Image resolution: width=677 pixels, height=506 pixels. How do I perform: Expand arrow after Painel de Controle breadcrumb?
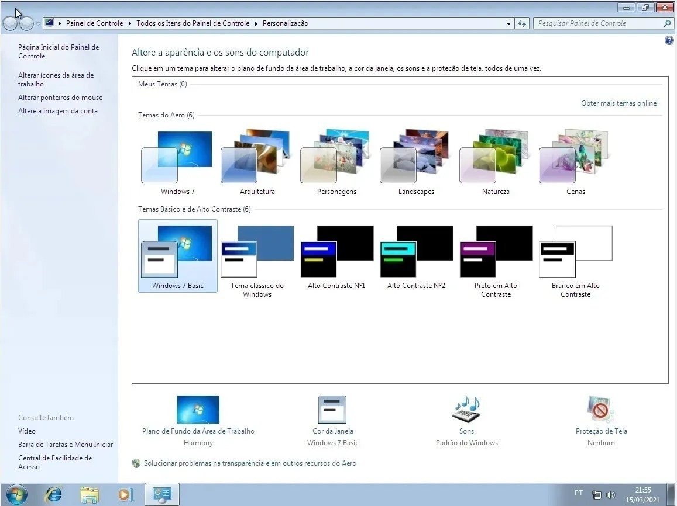(129, 23)
